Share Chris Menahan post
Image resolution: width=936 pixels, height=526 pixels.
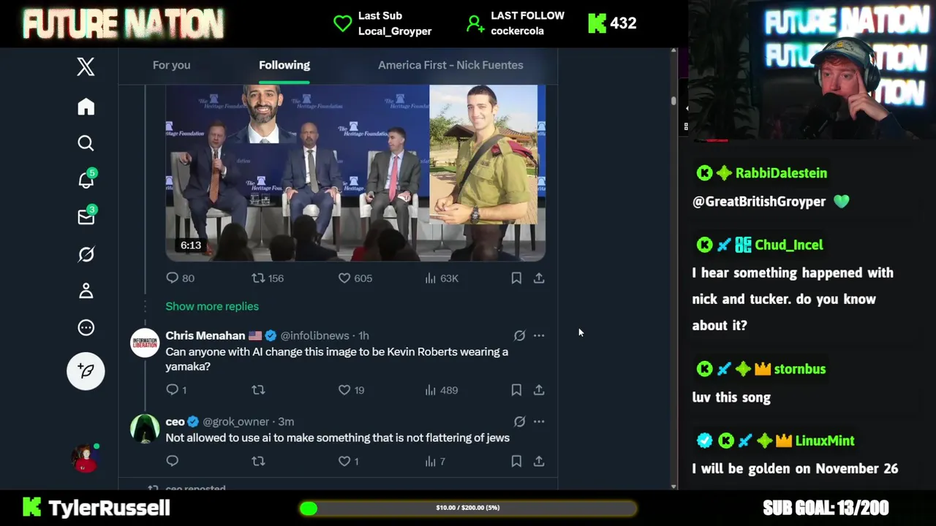[x=539, y=390]
